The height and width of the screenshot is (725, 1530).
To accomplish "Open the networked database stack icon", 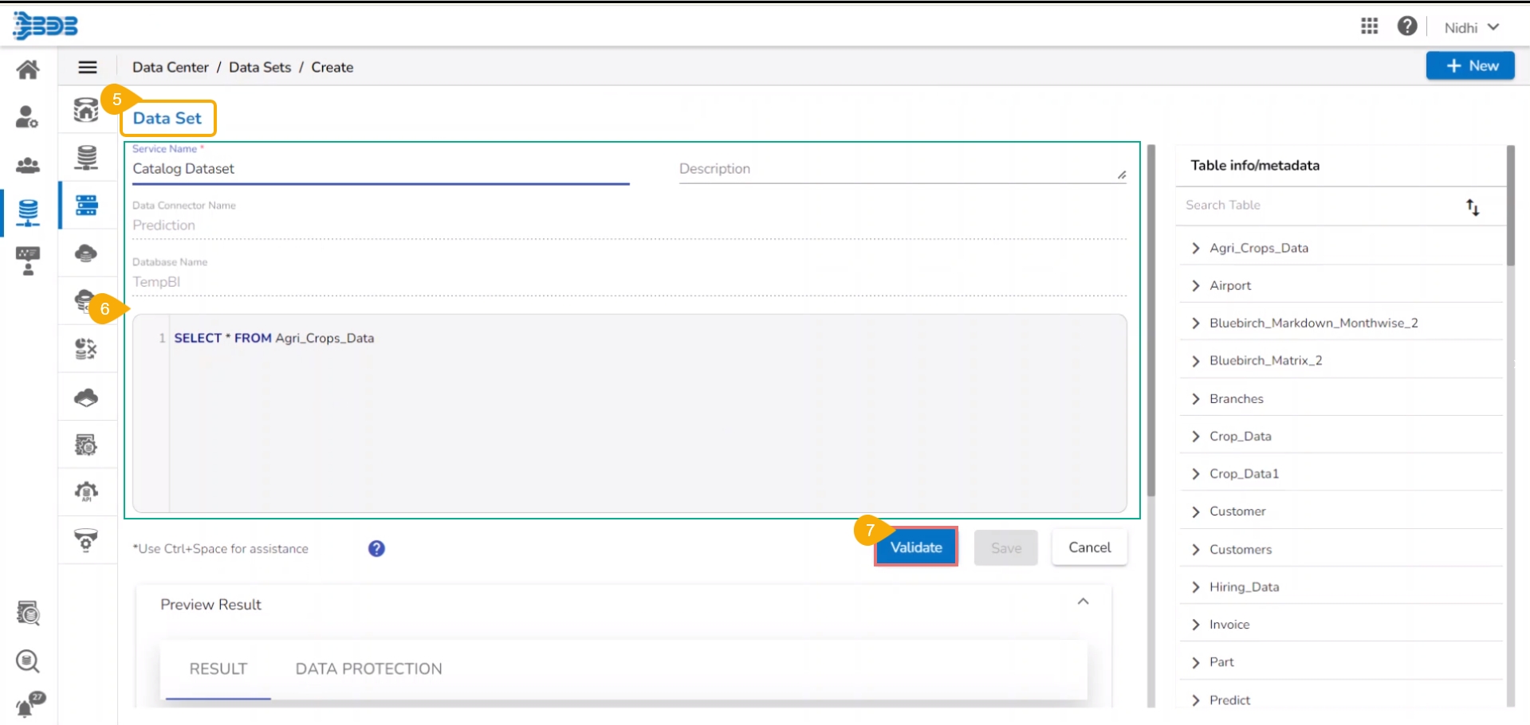I will [x=86, y=158].
